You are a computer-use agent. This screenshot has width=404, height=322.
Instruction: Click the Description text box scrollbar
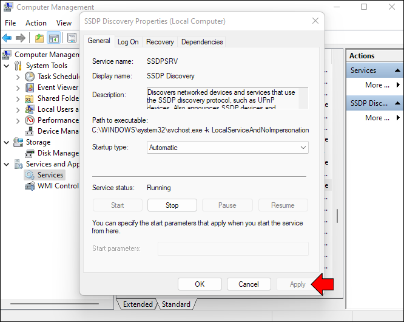(x=303, y=98)
